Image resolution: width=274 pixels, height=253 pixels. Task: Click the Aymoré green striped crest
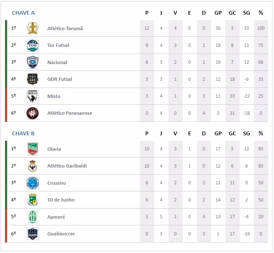(32, 217)
